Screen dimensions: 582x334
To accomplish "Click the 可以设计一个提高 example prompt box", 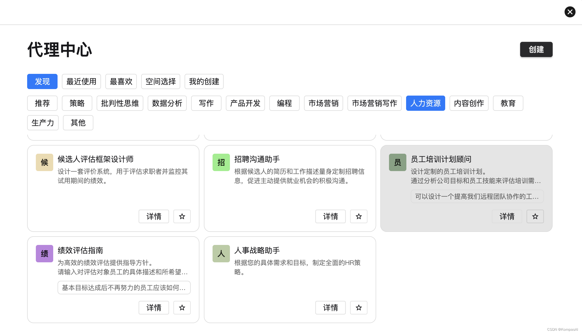I will (x=477, y=196).
